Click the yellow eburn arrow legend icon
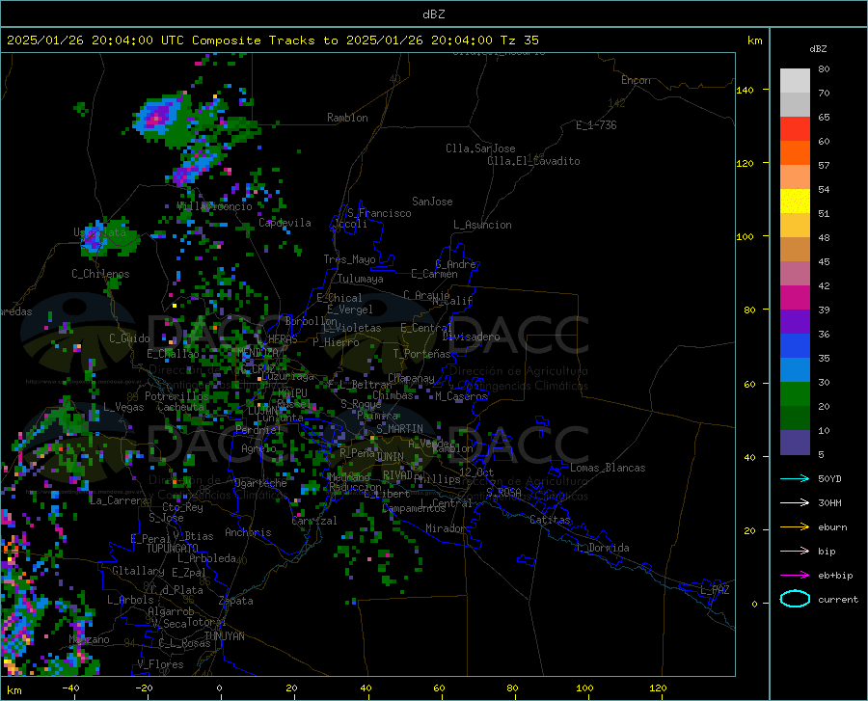This screenshot has height=701, width=868. pos(795,526)
